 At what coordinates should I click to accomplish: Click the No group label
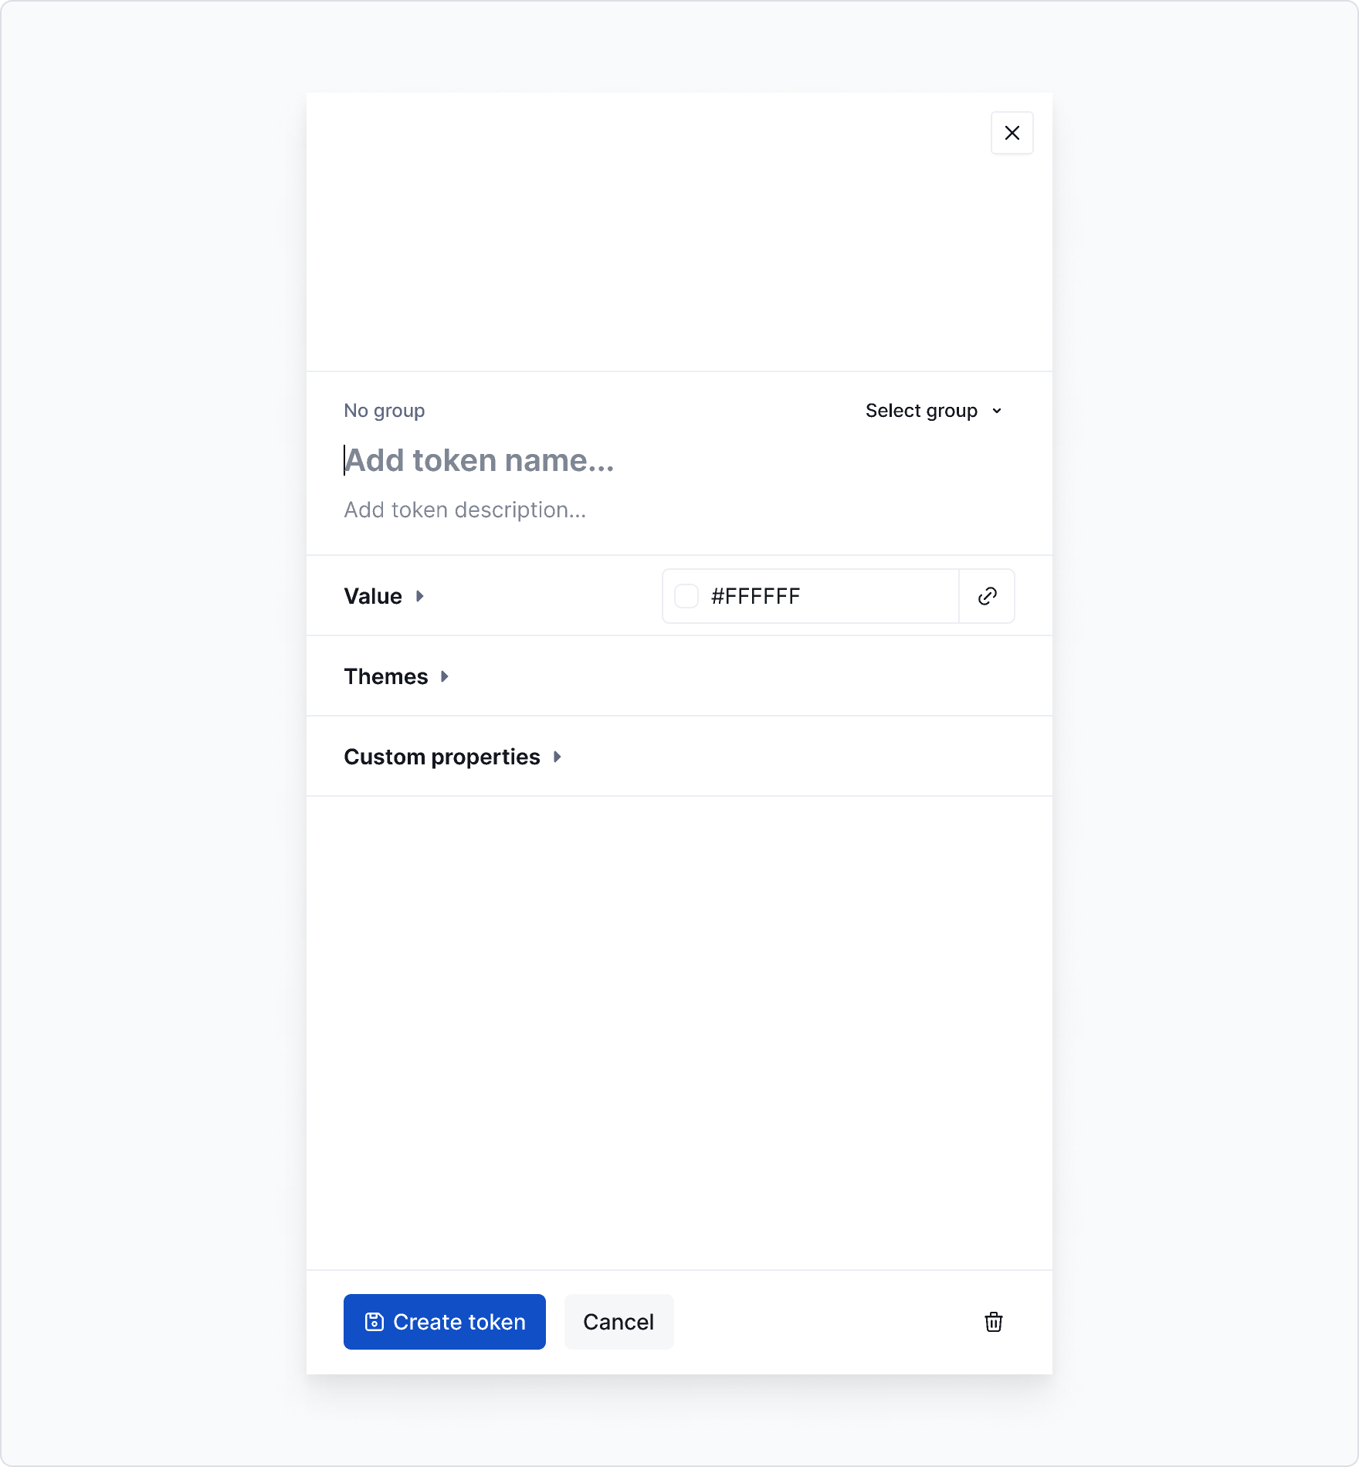[x=384, y=410]
